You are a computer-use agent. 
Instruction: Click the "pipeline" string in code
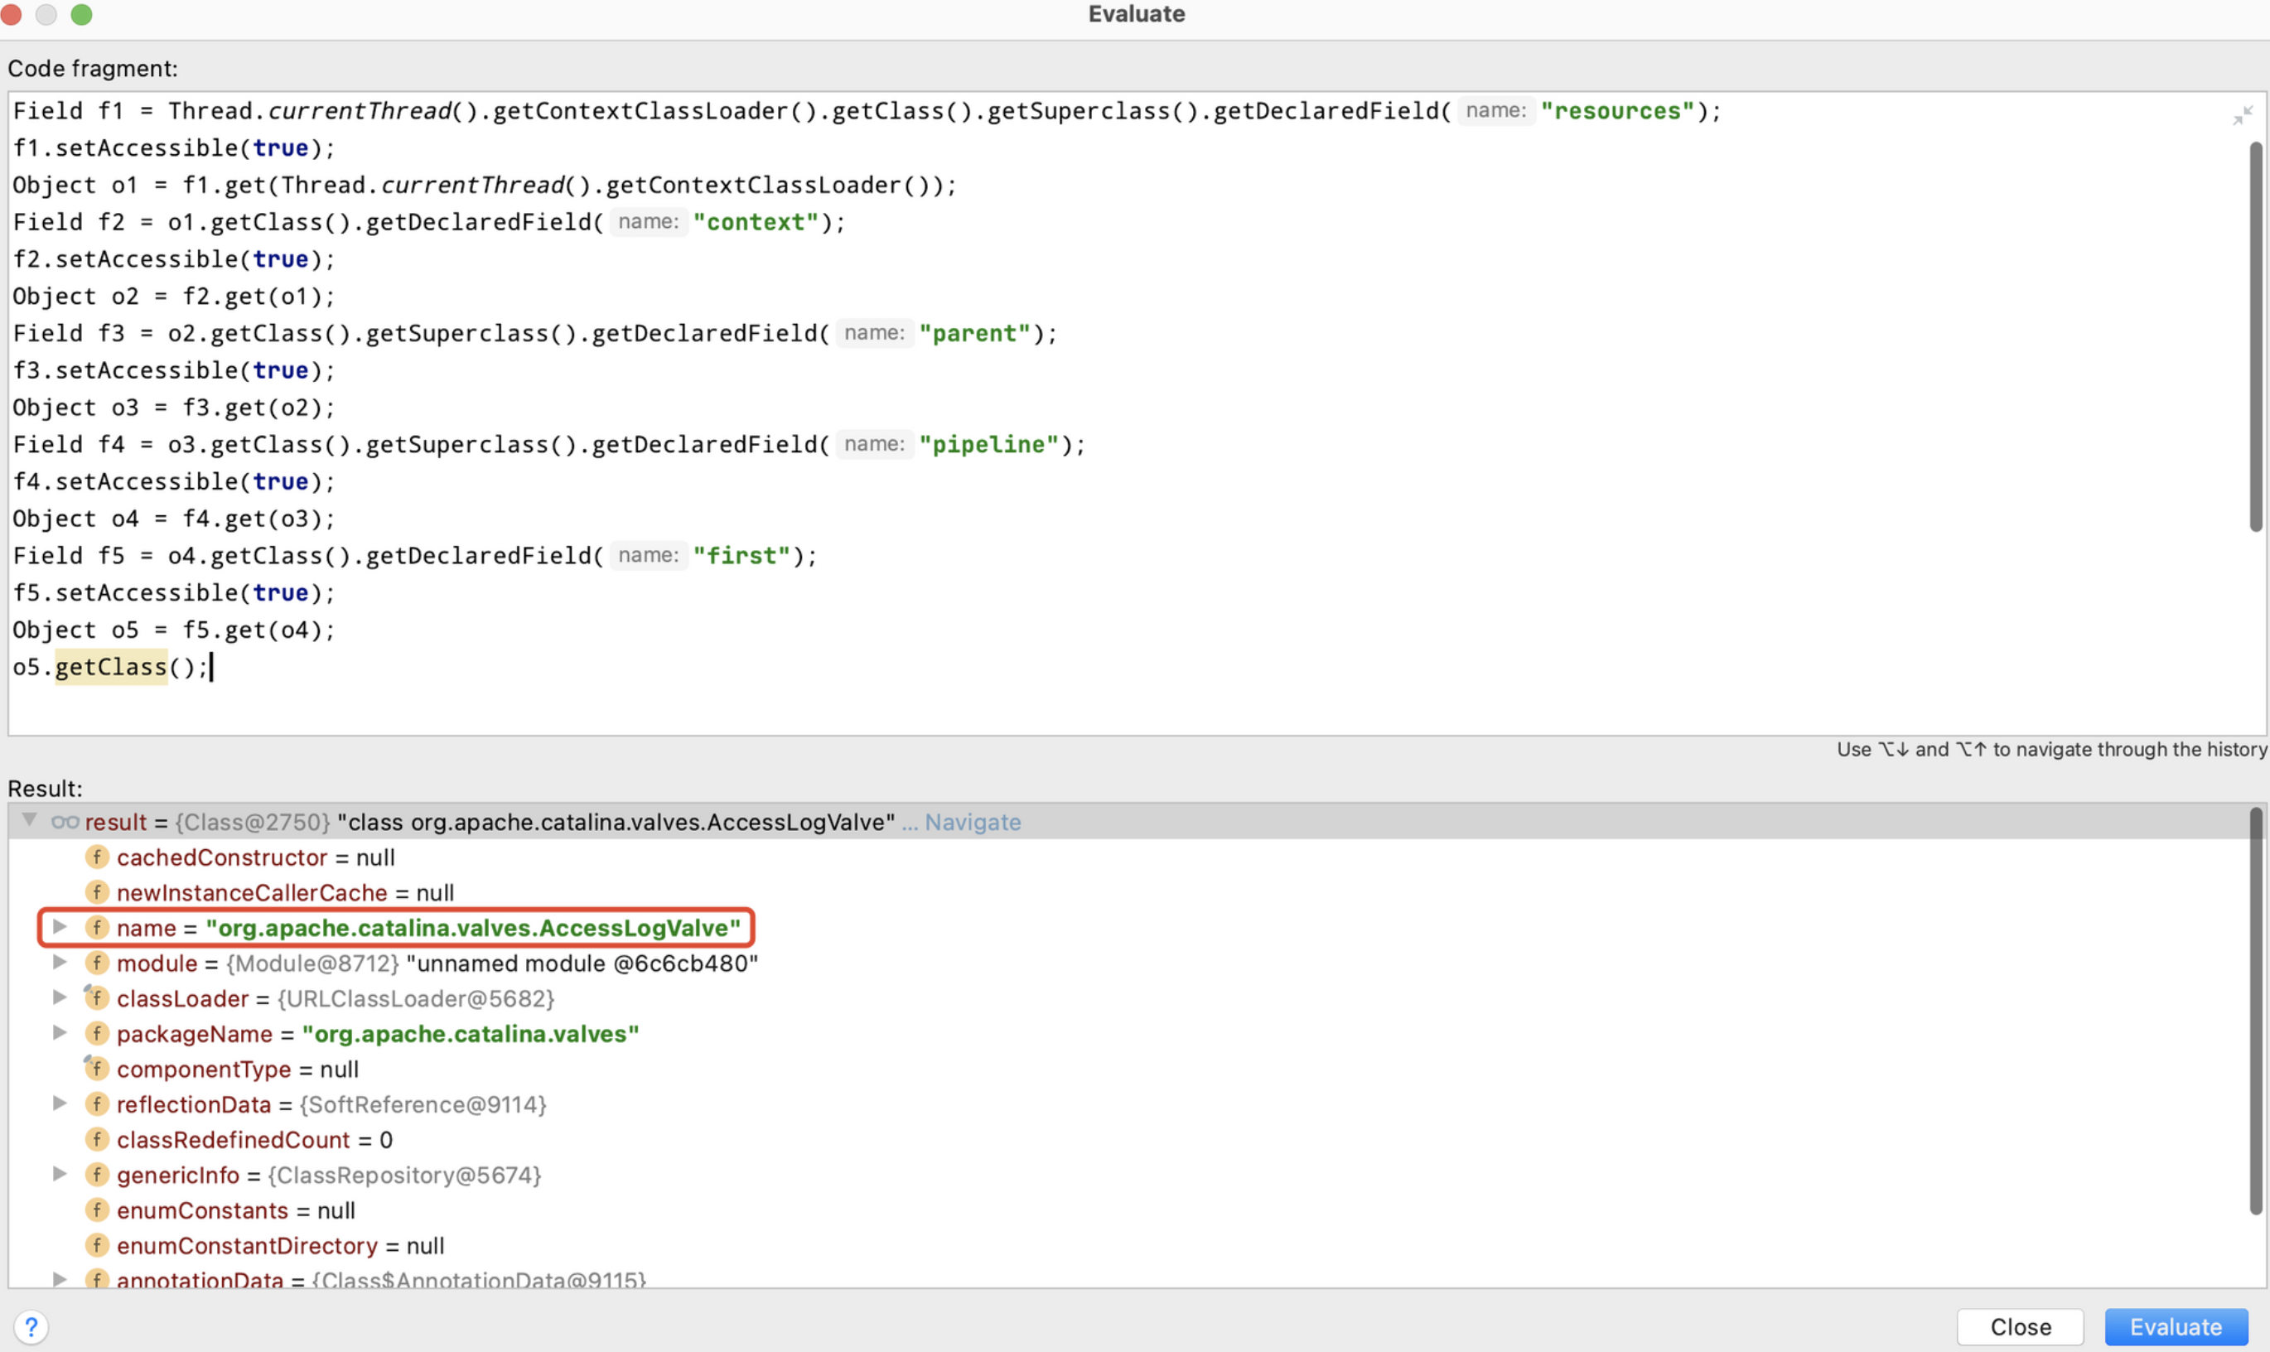(x=989, y=445)
